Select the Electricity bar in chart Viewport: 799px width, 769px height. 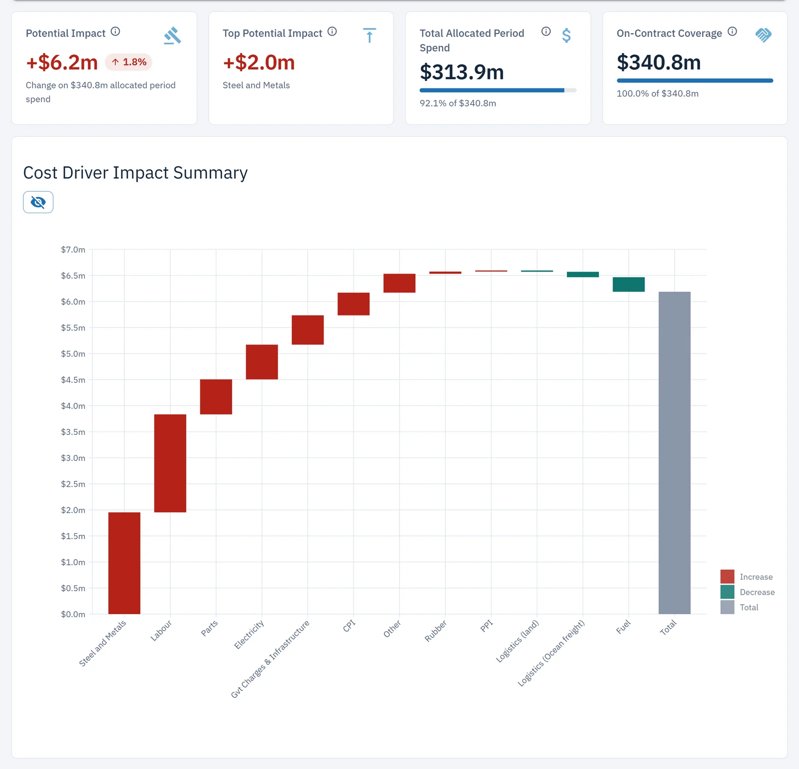click(x=262, y=362)
